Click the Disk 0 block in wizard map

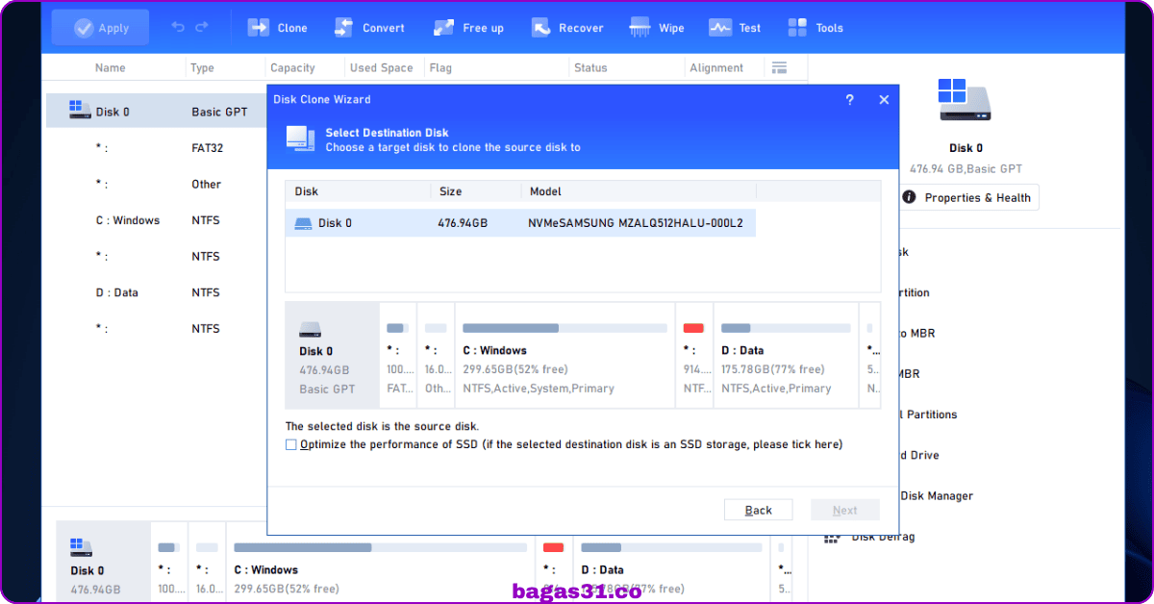click(332, 356)
